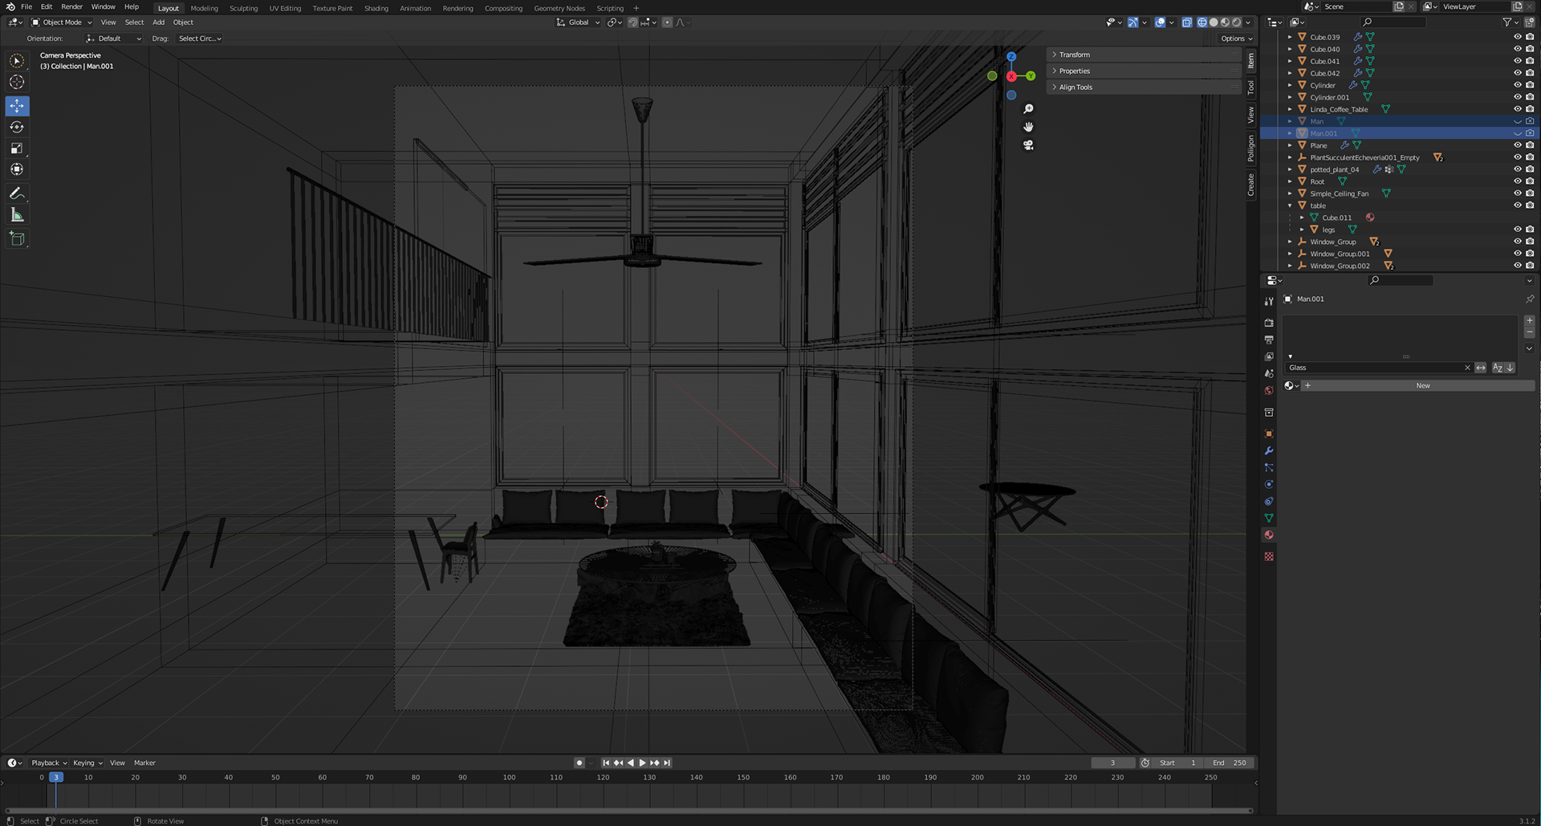This screenshot has height=826, width=1541.
Task: Open the Output properties tab
Action: coord(1269,340)
